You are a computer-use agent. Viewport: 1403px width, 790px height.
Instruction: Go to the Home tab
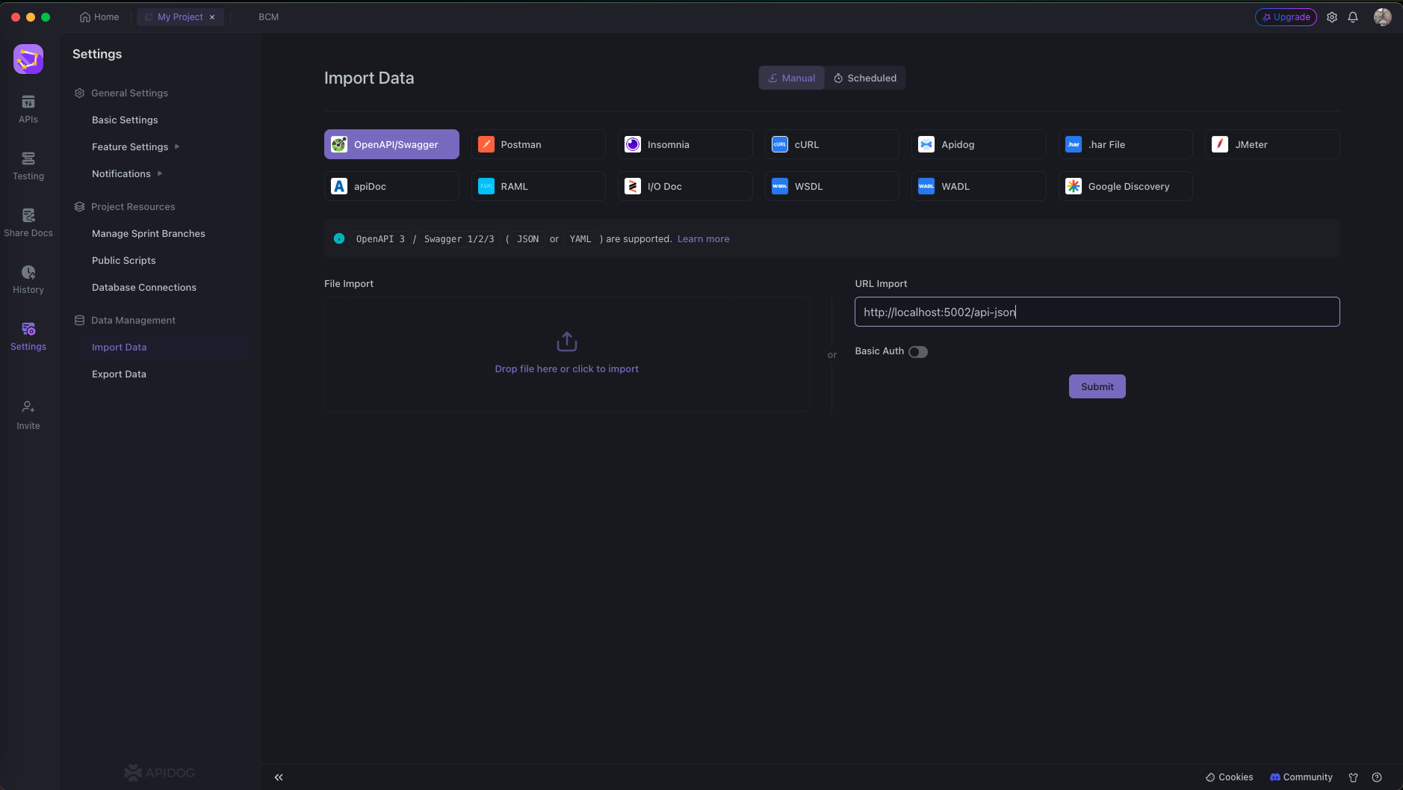pos(99,17)
